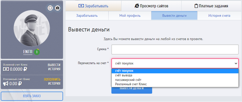
Task: Click the camera icon on avatar
Action: click(57, 8)
